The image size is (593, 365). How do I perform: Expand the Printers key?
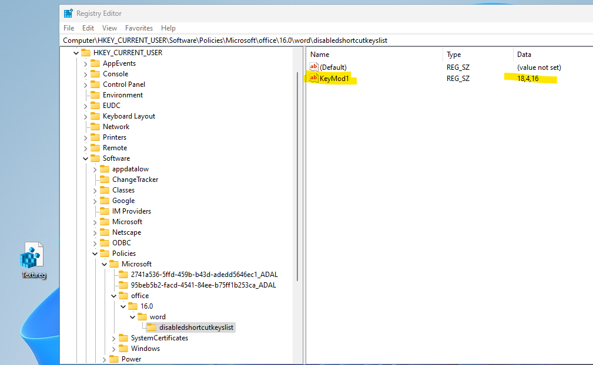click(x=85, y=138)
